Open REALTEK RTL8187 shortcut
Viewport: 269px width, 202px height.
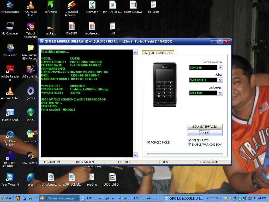point(10,160)
